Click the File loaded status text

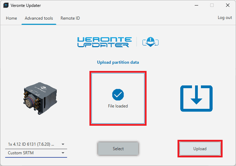point(118,106)
